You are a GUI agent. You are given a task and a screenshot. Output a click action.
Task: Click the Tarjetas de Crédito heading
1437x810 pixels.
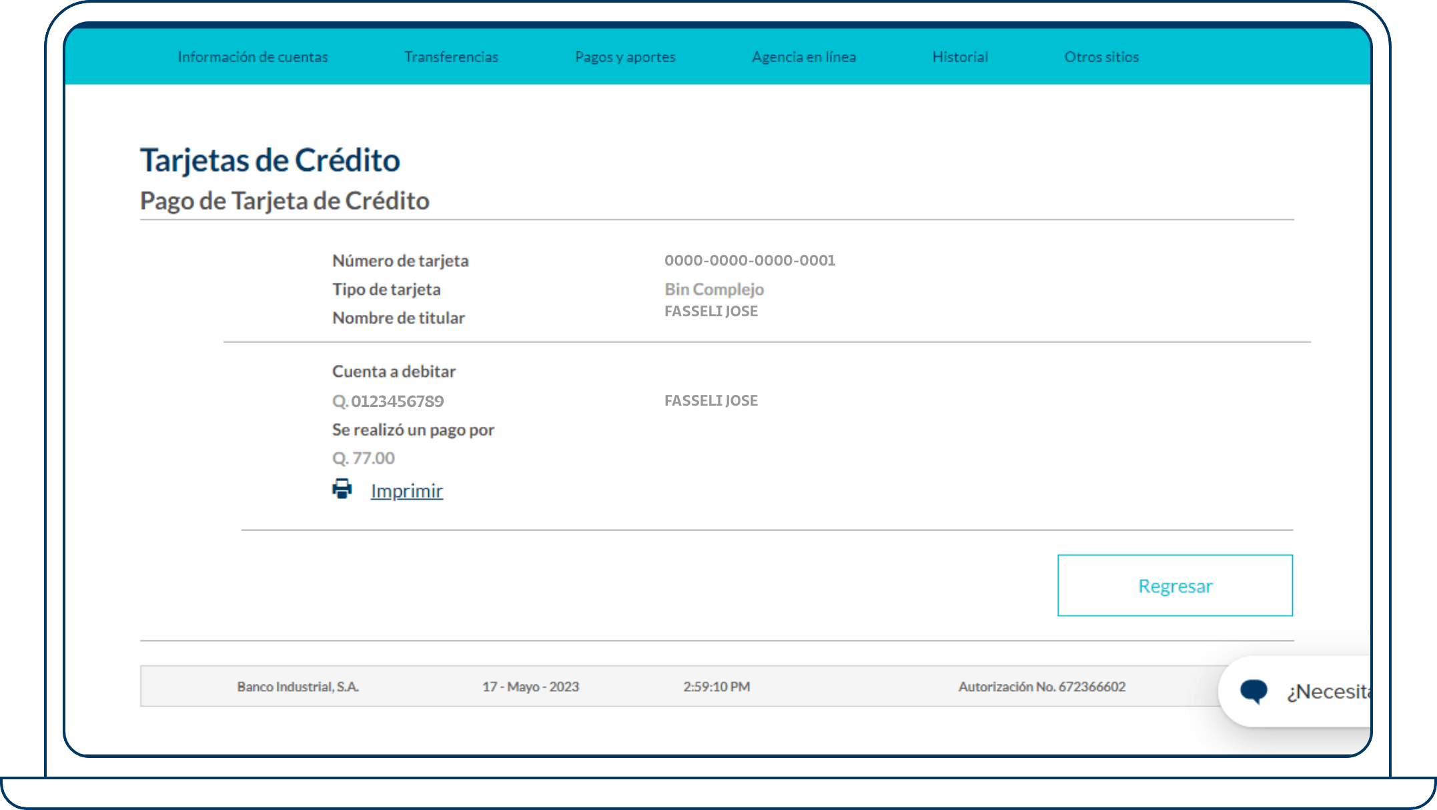[x=270, y=160]
